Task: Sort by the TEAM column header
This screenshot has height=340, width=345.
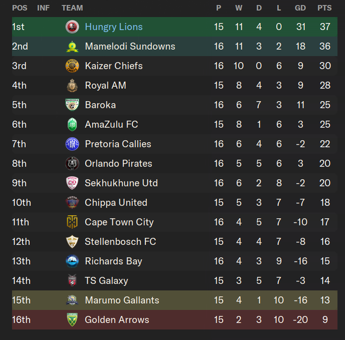Action: click(72, 8)
